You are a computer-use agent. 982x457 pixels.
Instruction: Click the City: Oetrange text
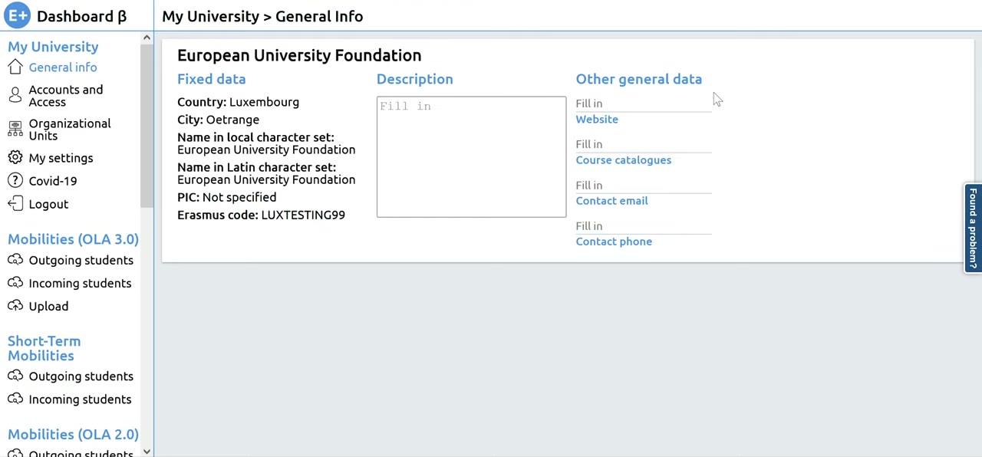click(x=218, y=120)
